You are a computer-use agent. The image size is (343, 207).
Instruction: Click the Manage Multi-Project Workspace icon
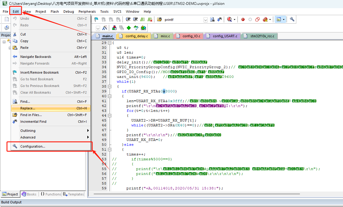(121, 28)
